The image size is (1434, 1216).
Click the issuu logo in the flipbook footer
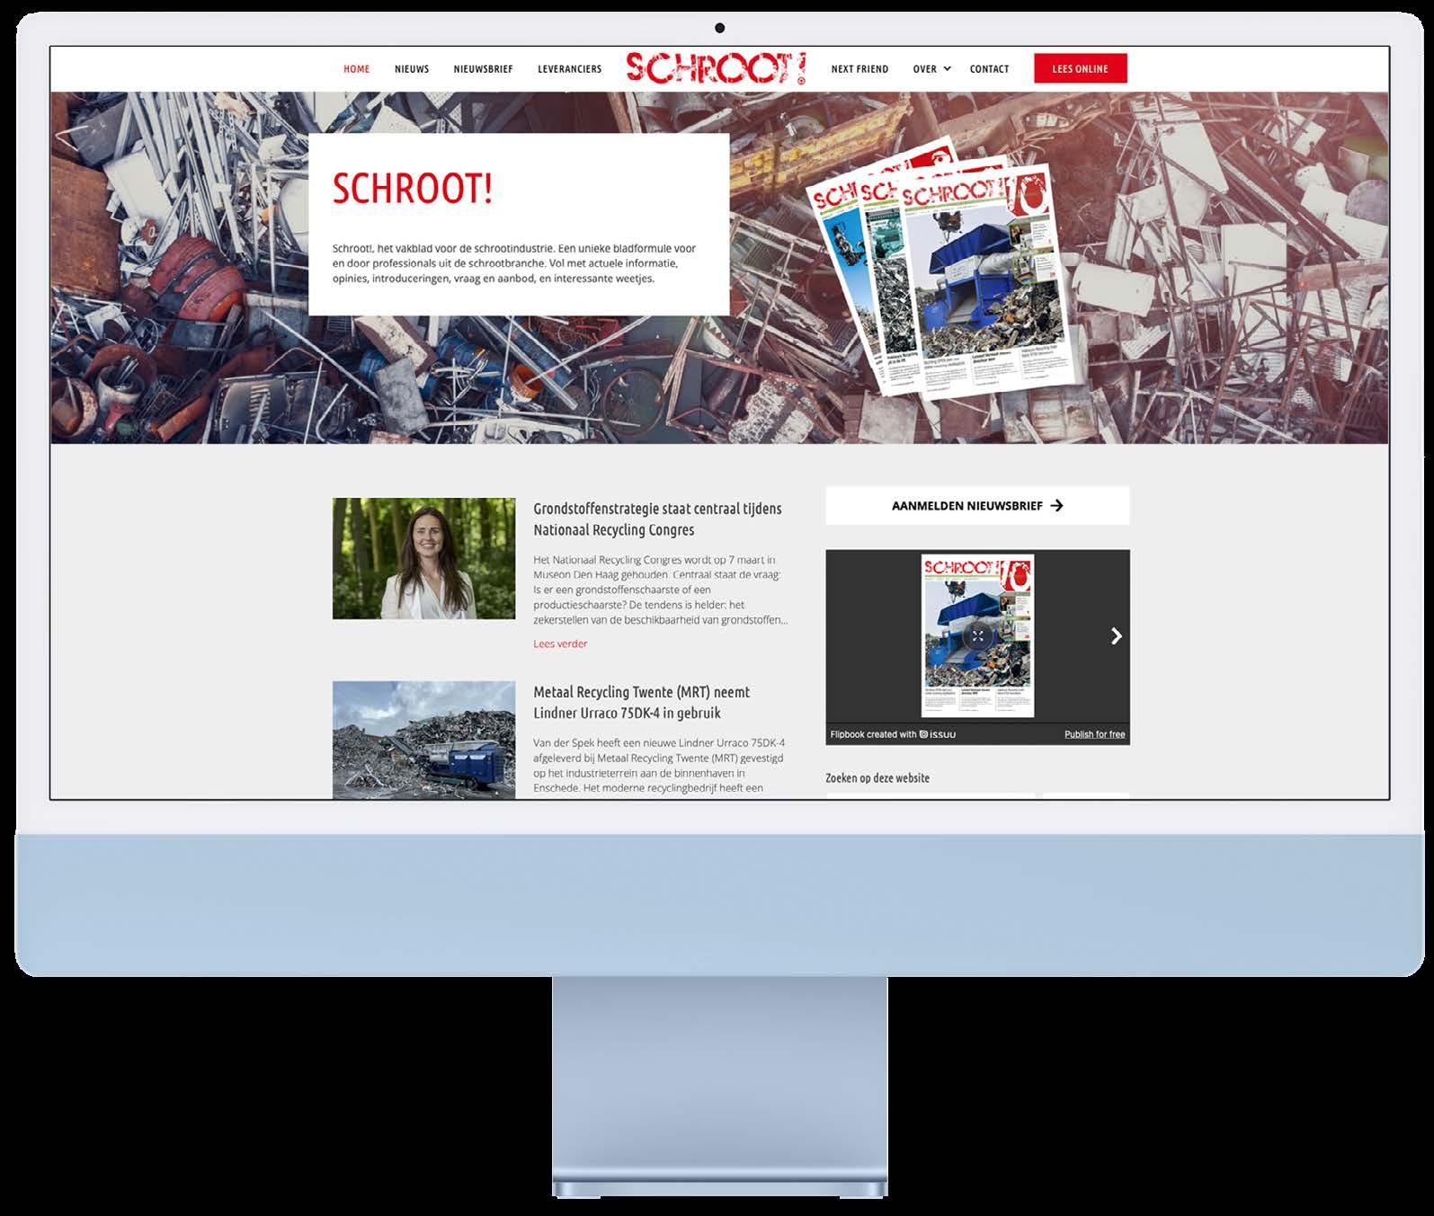[938, 734]
